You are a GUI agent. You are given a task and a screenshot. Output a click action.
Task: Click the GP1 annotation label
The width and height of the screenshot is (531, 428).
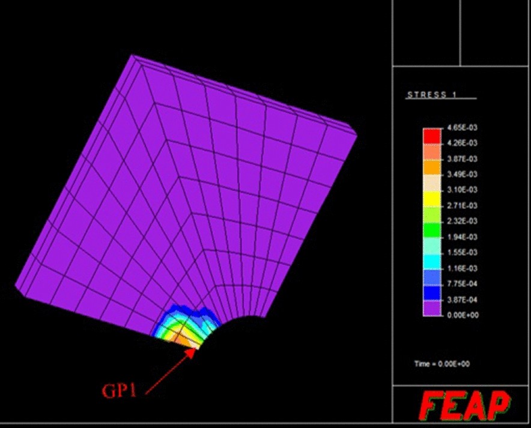[x=119, y=391]
